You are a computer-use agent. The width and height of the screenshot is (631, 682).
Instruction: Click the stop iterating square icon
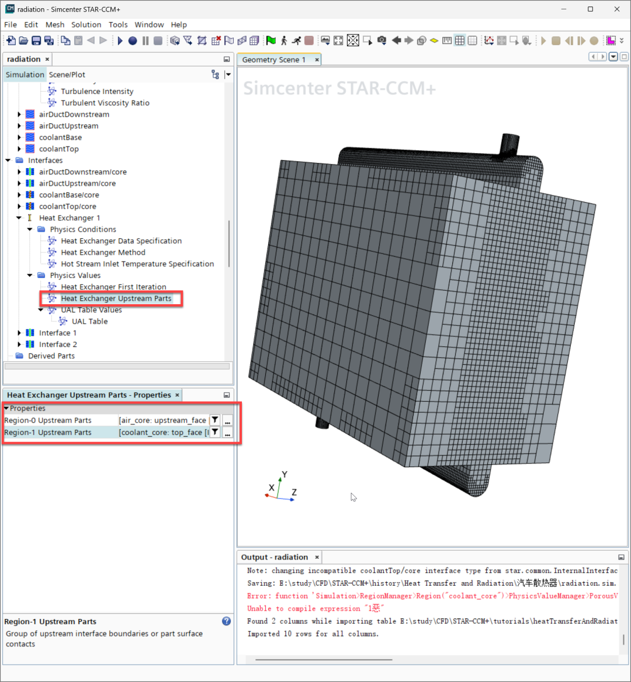[309, 40]
